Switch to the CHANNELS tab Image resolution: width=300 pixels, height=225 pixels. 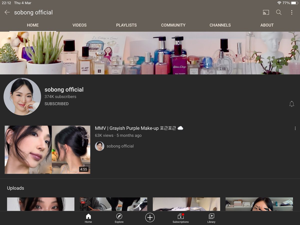[220, 25]
